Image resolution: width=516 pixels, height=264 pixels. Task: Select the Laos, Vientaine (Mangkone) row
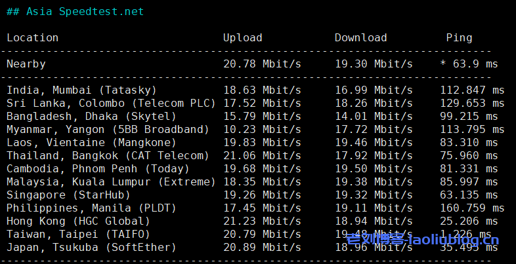tap(91, 142)
